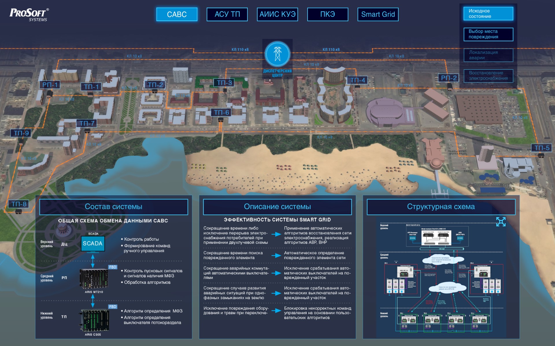Open the АСУ ТП tab
Image resolution: width=555 pixels, height=346 pixels.
coord(227,14)
